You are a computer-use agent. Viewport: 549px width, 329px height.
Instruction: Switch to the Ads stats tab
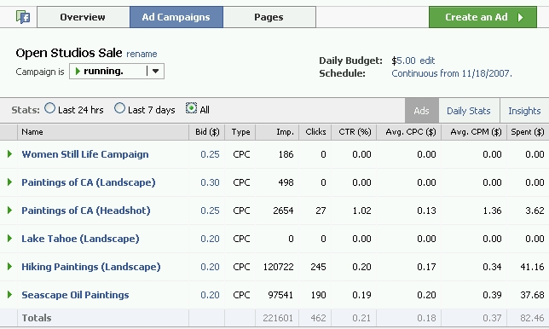[421, 111]
